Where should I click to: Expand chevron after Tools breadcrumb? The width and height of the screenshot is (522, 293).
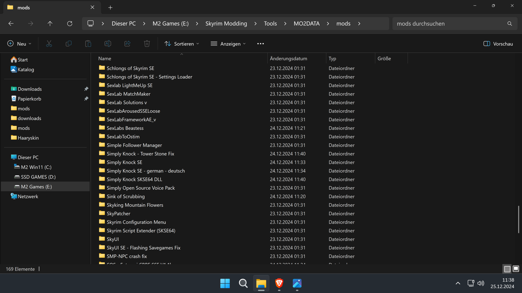point(285,24)
